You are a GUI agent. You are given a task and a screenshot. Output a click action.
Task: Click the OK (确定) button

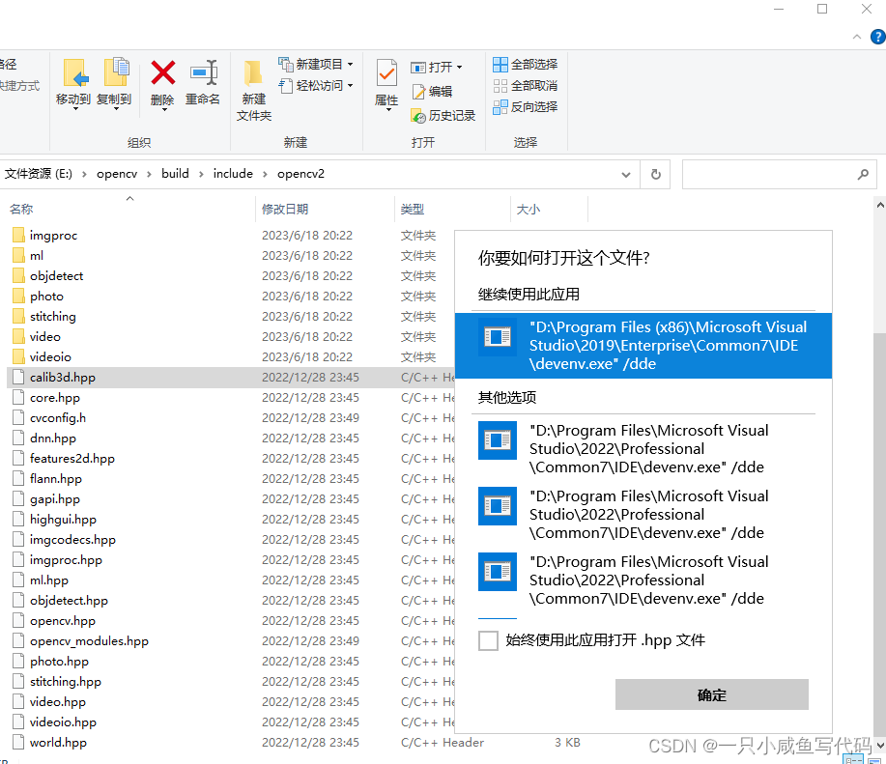pyautogui.click(x=711, y=694)
